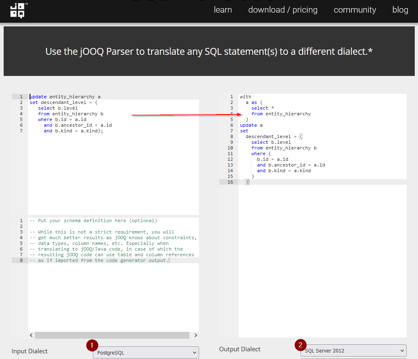Click input line 'where b.id = a.id'

pyautogui.click(x=62, y=120)
